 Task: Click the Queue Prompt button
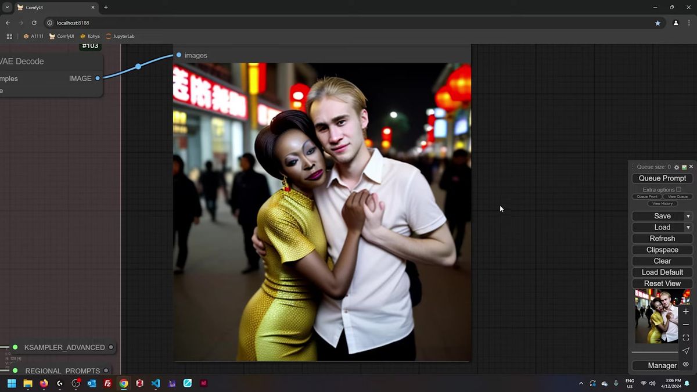[662, 178]
